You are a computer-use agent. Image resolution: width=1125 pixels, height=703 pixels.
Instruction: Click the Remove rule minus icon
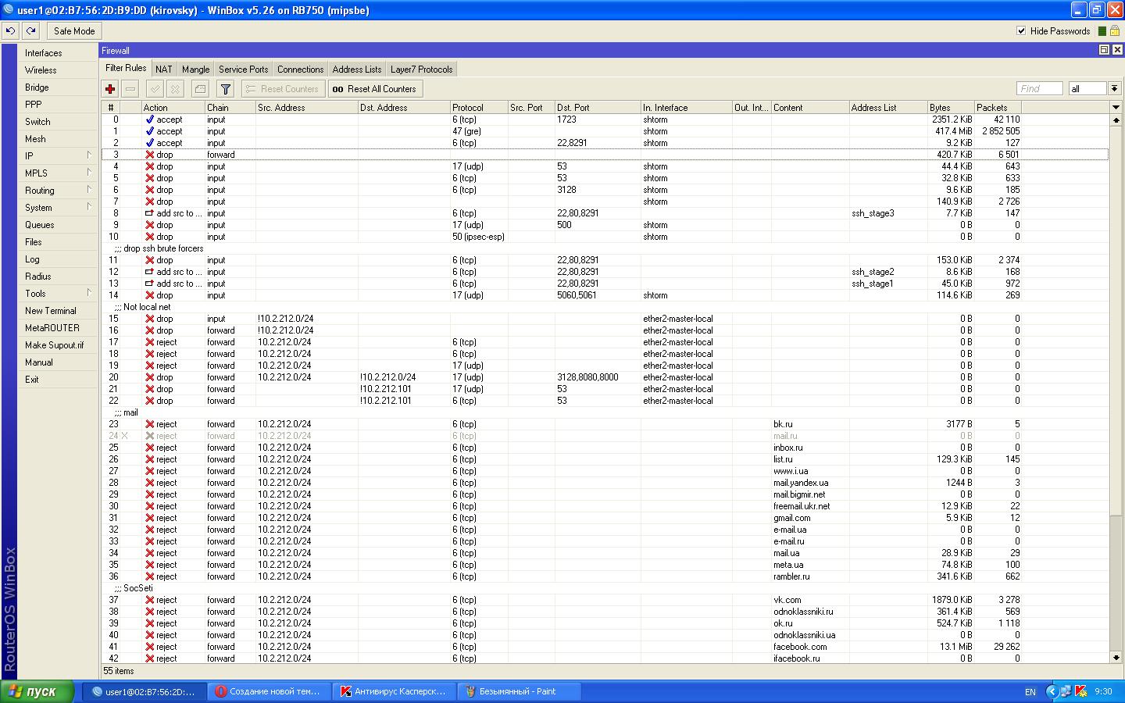click(x=130, y=89)
